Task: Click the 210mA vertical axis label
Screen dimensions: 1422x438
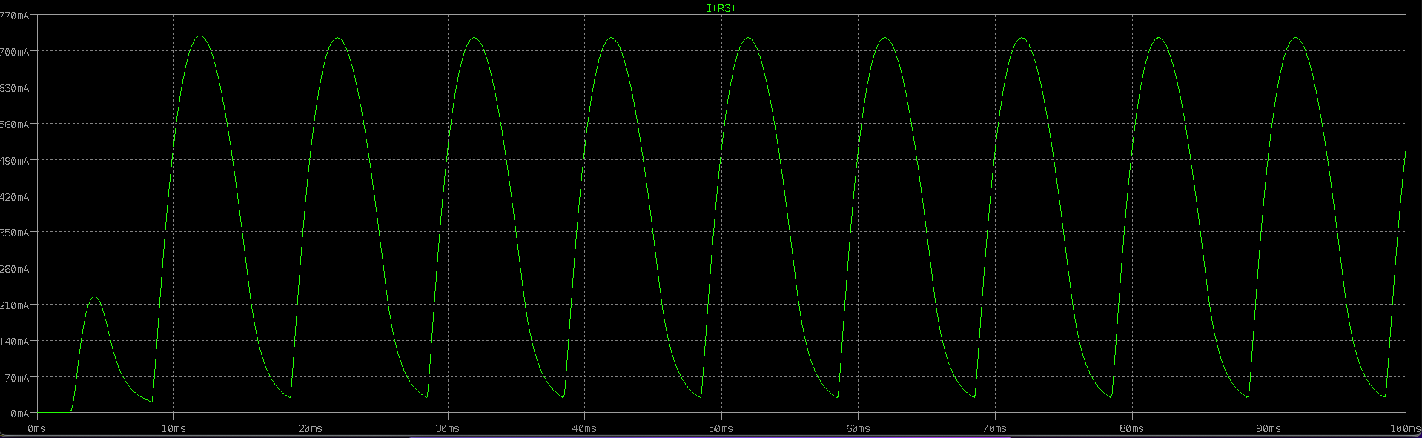Action: tap(15, 305)
